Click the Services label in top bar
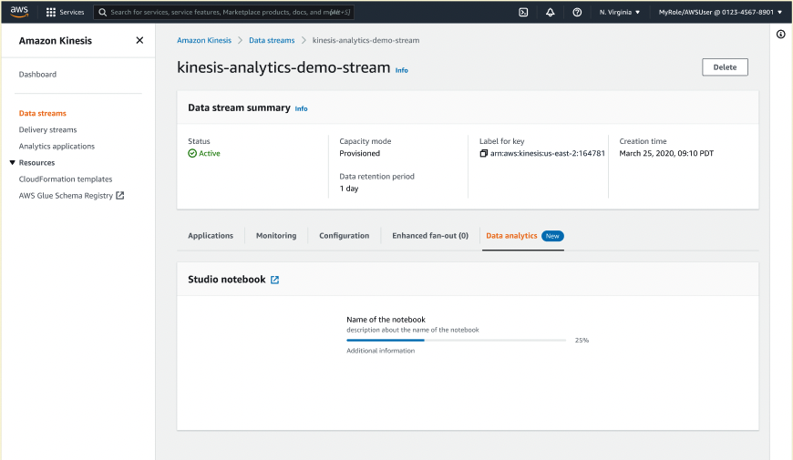The height and width of the screenshot is (460, 793). pos(72,12)
